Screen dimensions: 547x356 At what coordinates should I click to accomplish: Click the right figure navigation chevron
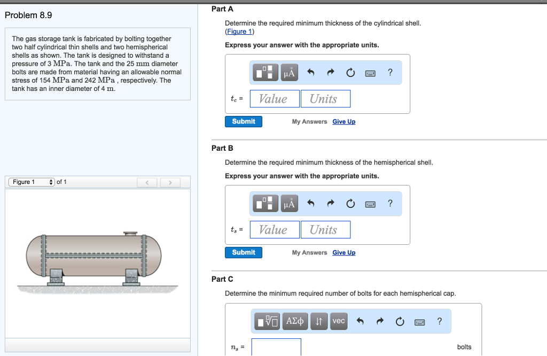pos(170,182)
